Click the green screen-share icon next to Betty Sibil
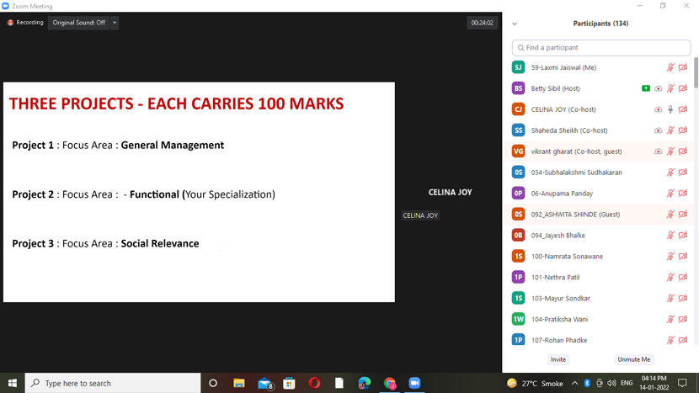This screenshot has height=393, width=699. coord(645,88)
